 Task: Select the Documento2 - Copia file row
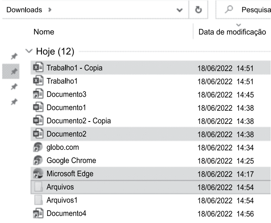tap(151, 121)
